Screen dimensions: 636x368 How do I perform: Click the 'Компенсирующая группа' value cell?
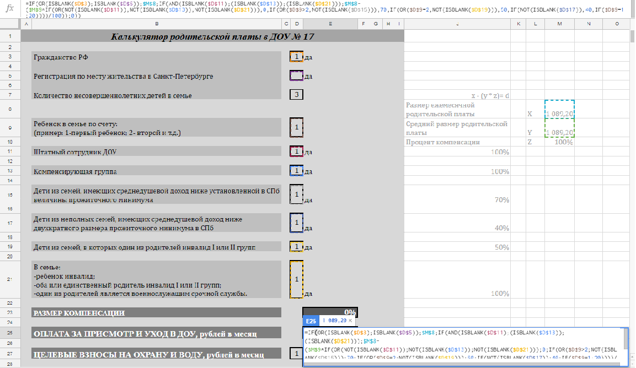297,171
